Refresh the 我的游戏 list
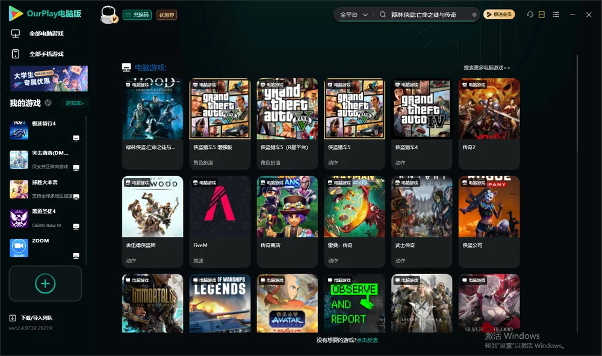 (x=48, y=103)
